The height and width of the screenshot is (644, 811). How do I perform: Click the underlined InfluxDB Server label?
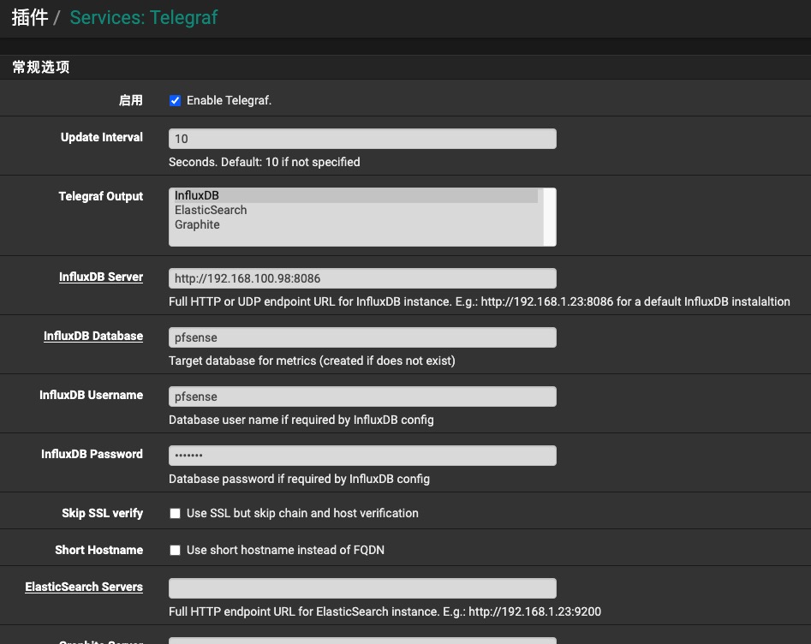[x=100, y=277]
